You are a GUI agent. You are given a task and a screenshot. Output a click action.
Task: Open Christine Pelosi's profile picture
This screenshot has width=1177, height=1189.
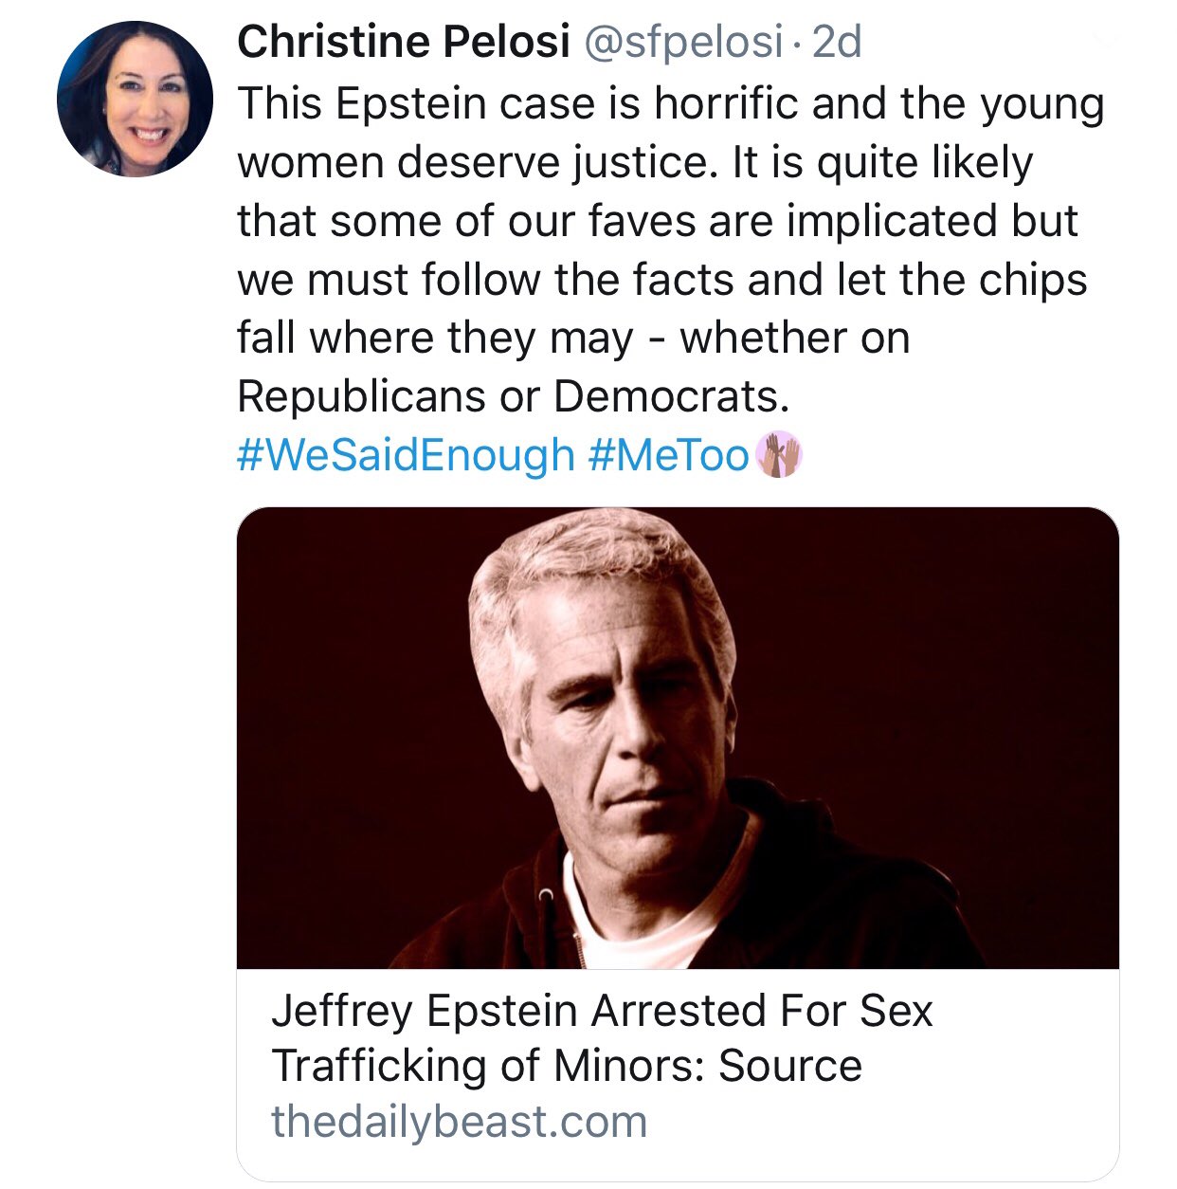click(x=135, y=100)
